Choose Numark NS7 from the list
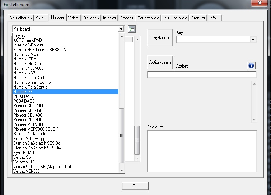The image size is (271, 195). (x=66, y=73)
